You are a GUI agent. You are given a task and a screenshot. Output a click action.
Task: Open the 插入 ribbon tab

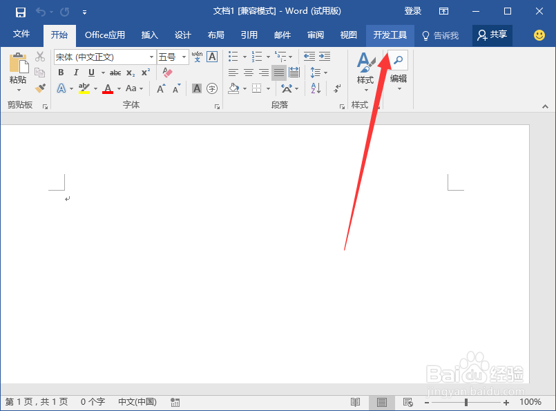pos(149,35)
